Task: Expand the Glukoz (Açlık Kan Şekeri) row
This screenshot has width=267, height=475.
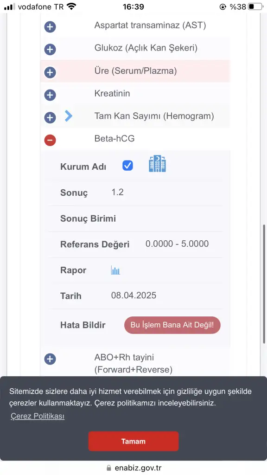Action: (x=50, y=49)
